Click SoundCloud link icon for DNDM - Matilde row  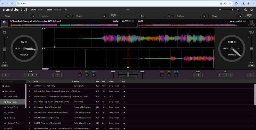[124, 118]
